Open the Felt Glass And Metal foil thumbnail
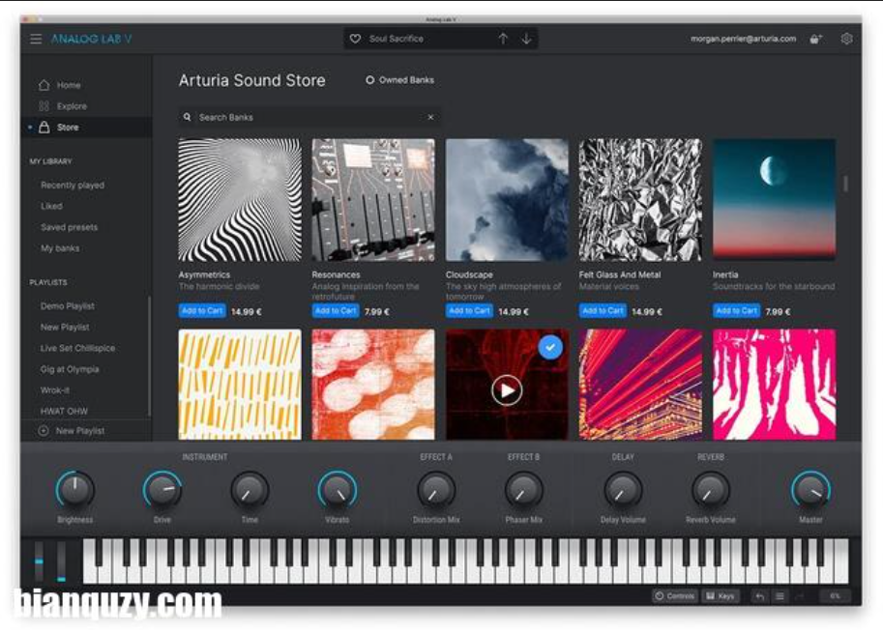 click(640, 200)
